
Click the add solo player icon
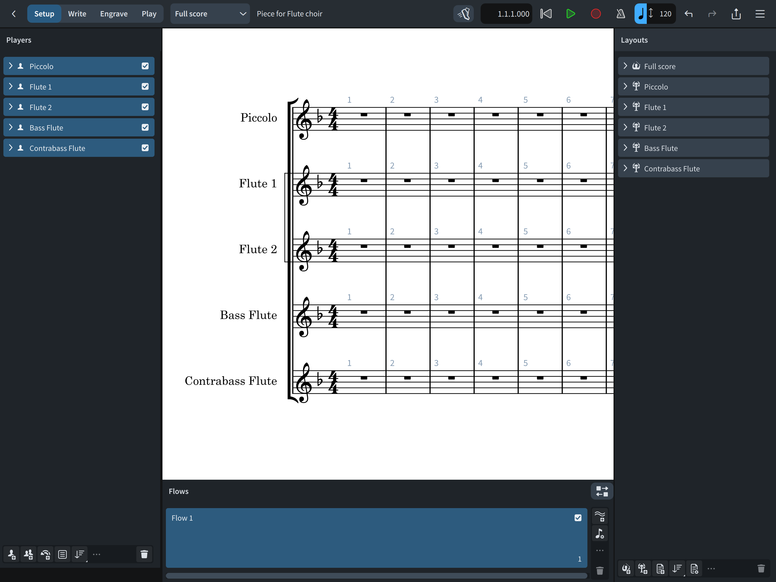12,554
